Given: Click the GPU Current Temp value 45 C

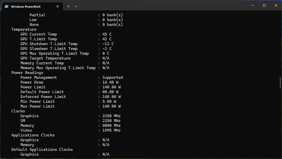Looking at the screenshot, I should coord(107,34).
